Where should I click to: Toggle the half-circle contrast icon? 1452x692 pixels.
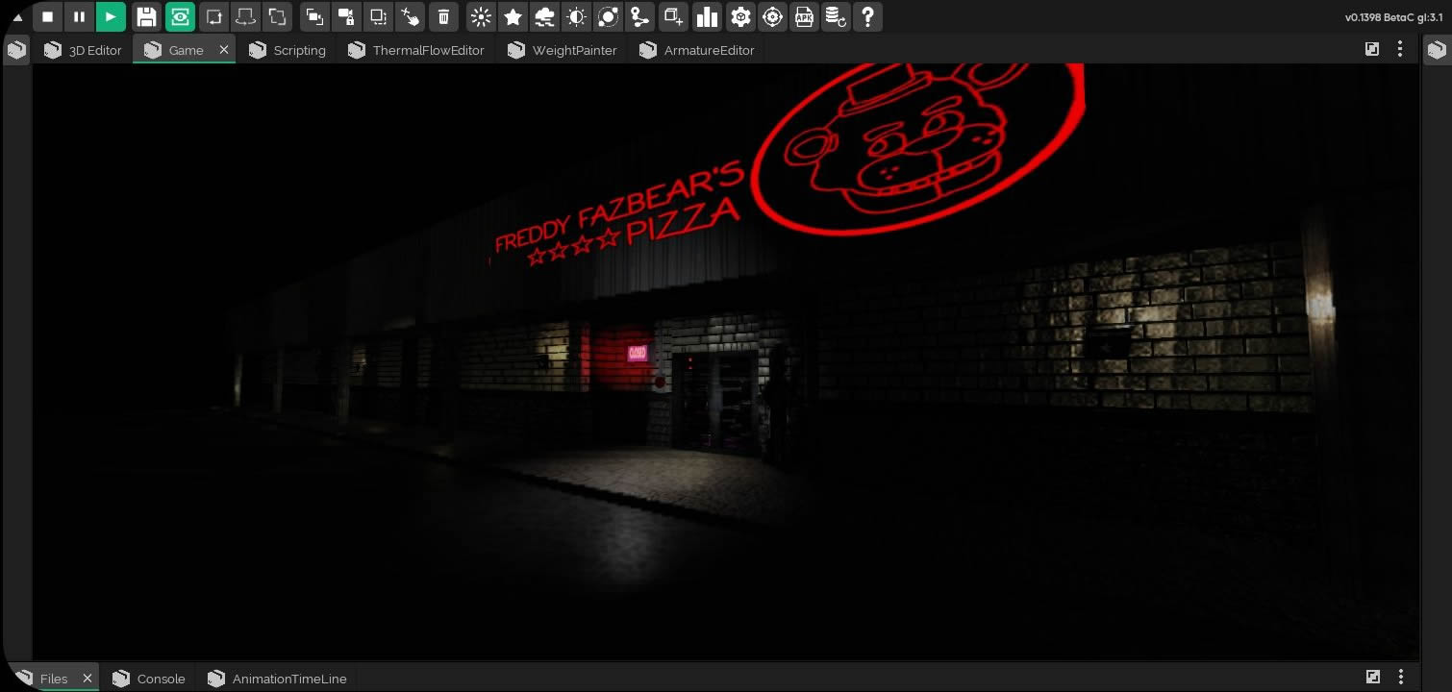[x=576, y=16]
